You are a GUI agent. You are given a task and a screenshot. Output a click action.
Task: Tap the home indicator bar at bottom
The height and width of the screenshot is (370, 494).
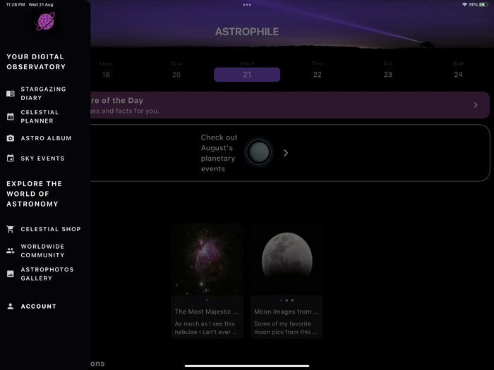(x=247, y=366)
